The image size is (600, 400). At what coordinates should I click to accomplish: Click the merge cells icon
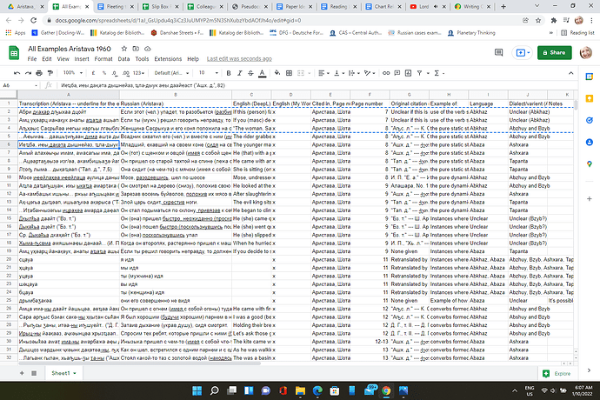point(301,73)
